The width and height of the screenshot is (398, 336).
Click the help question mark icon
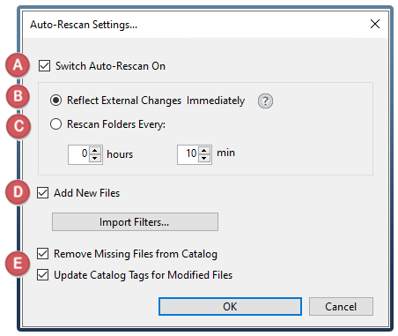265,101
